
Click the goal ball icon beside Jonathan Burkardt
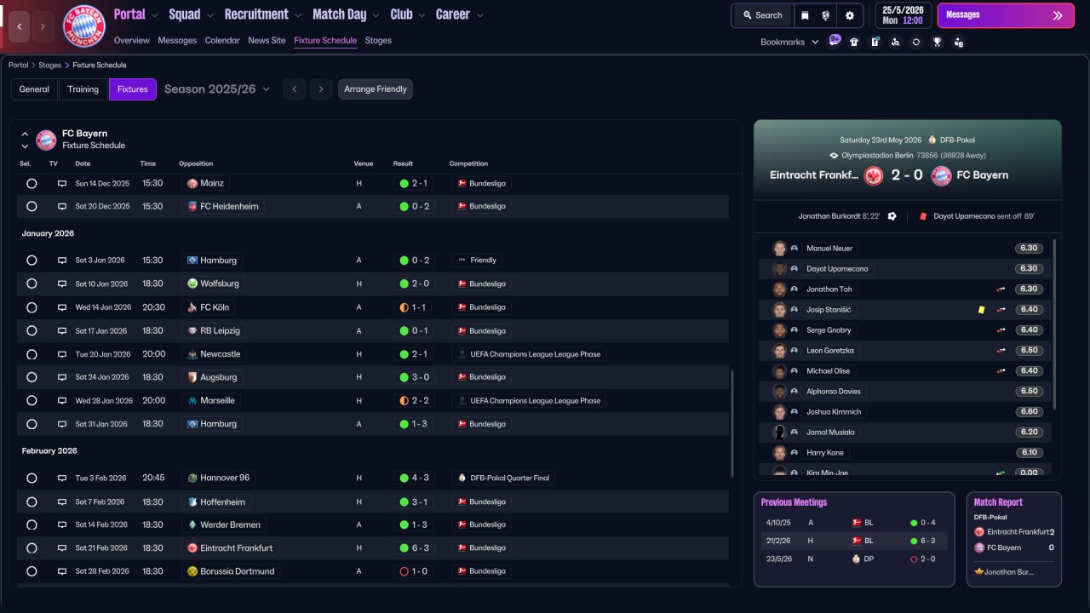[x=892, y=216]
